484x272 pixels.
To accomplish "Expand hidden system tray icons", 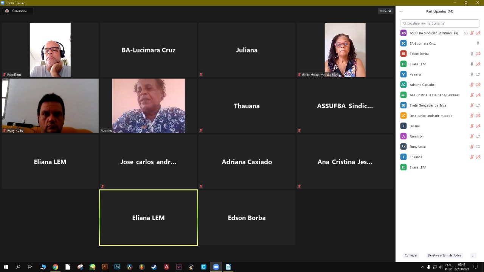I will coord(423,267).
